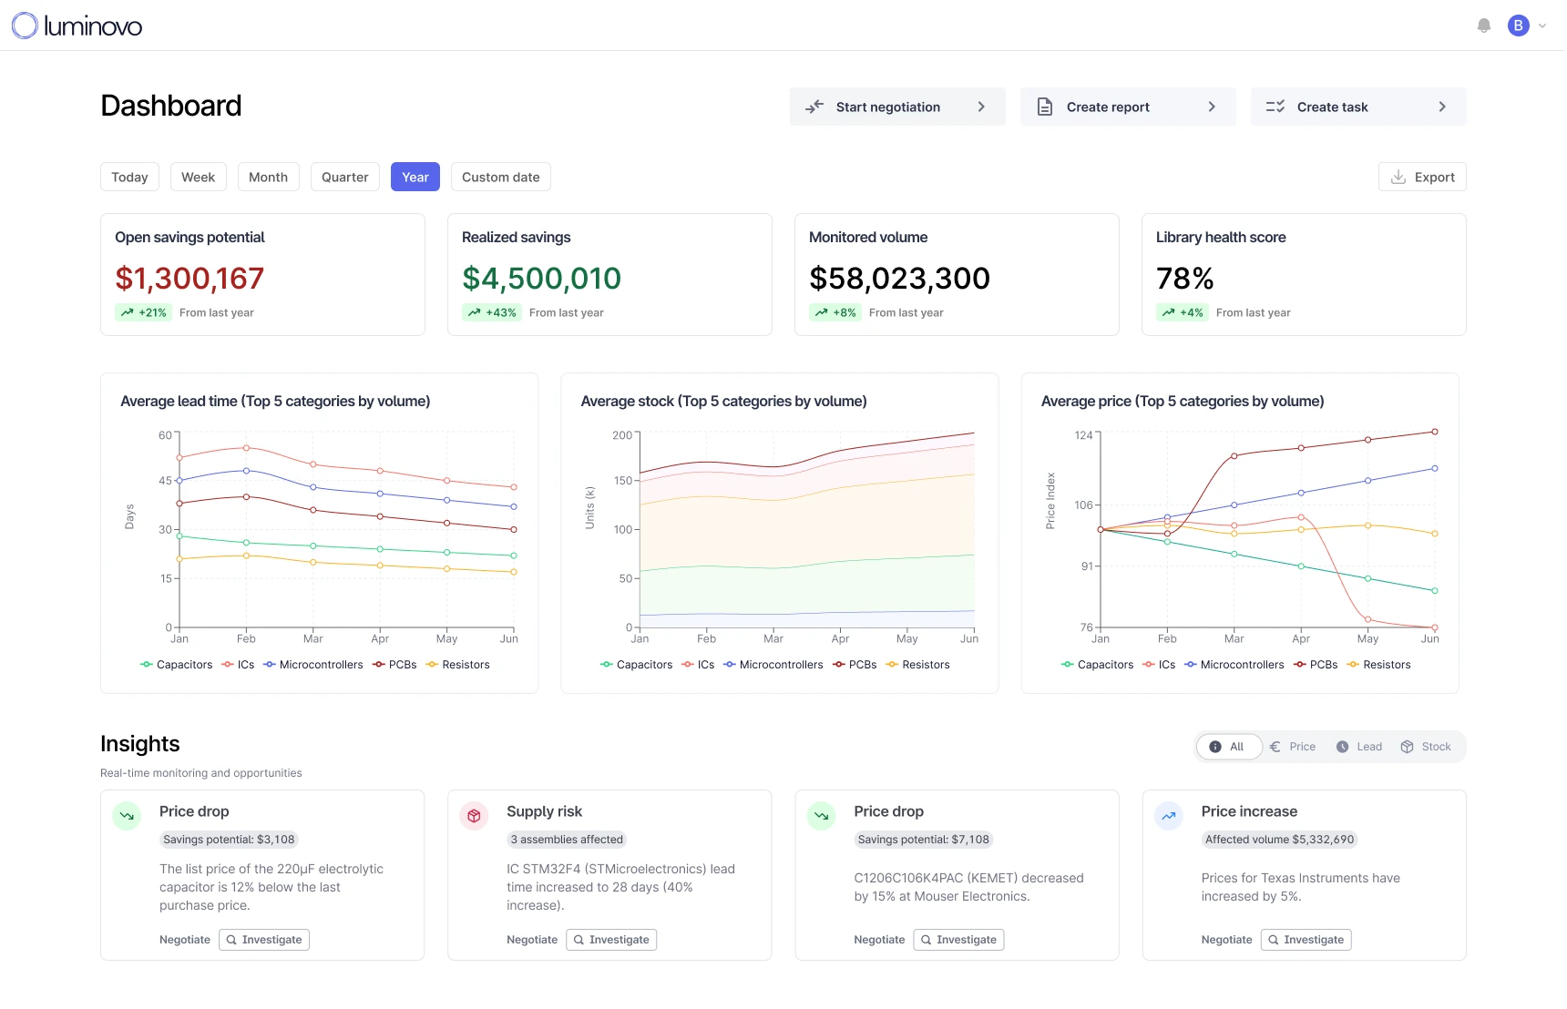1567x1009 pixels.
Task: Expand the Create report chevron
Action: coord(1212,107)
